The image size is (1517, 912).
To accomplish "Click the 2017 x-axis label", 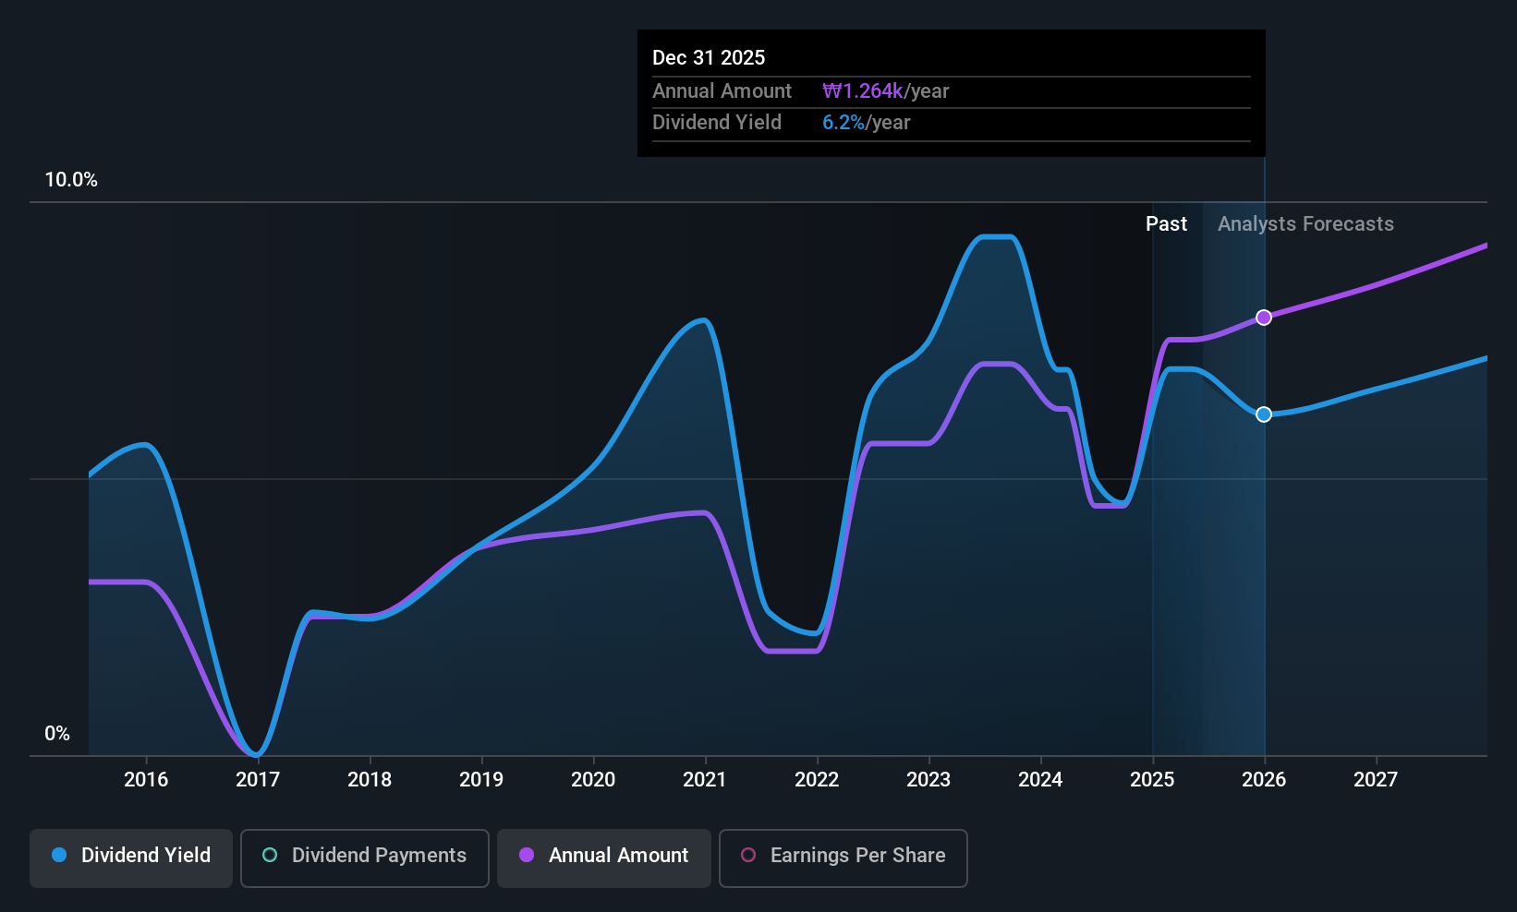I will (258, 780).
